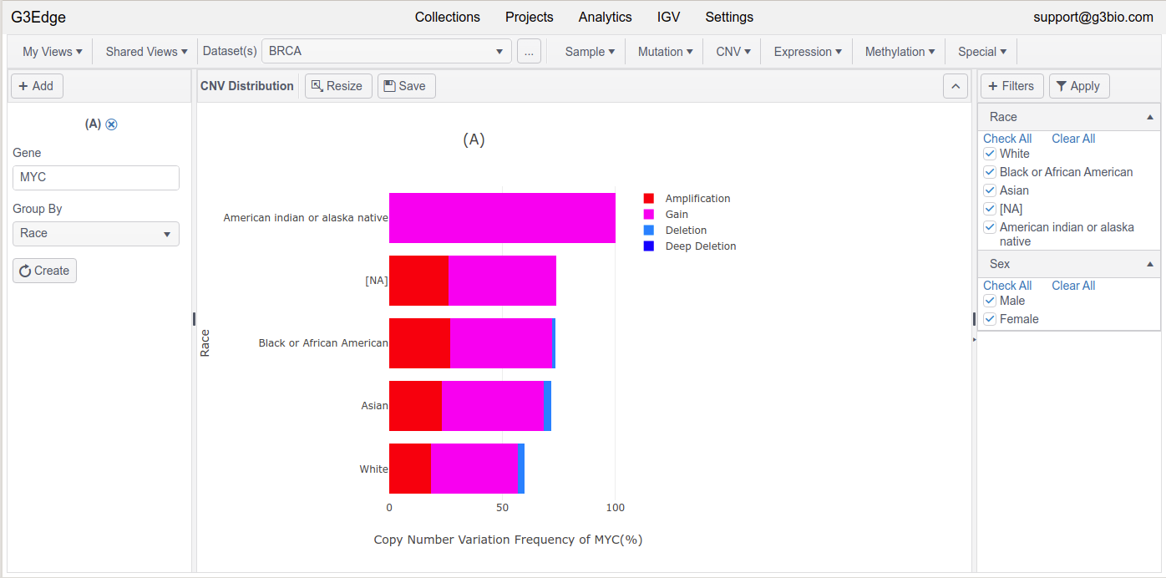Click the right panel splitter handle
Screen dimensions: 1166x578
tap(974, 319)
